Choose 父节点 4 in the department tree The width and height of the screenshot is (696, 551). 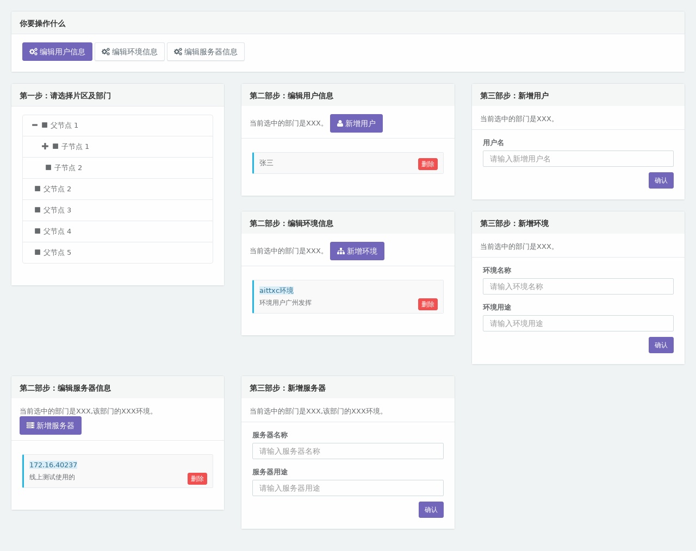57,231
